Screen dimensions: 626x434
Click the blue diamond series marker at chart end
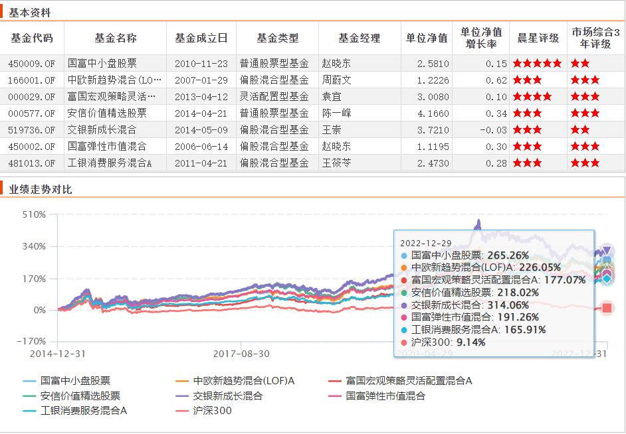607,277
